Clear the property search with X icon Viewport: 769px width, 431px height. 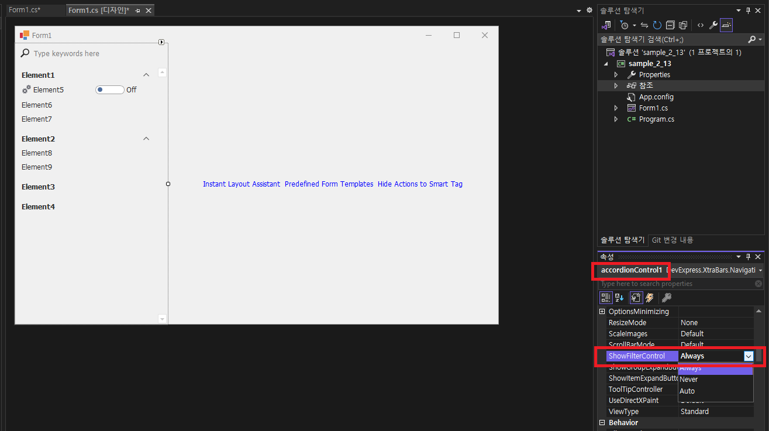pyautogui.click(x=758, y=284)
